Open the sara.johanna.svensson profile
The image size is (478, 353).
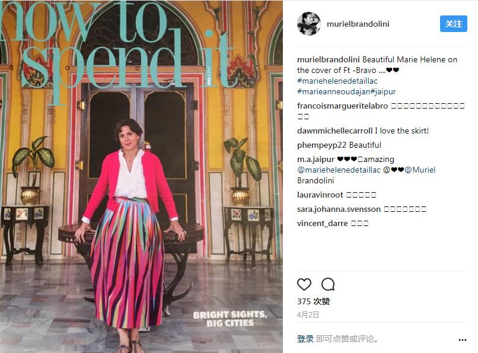click(339, 209)
